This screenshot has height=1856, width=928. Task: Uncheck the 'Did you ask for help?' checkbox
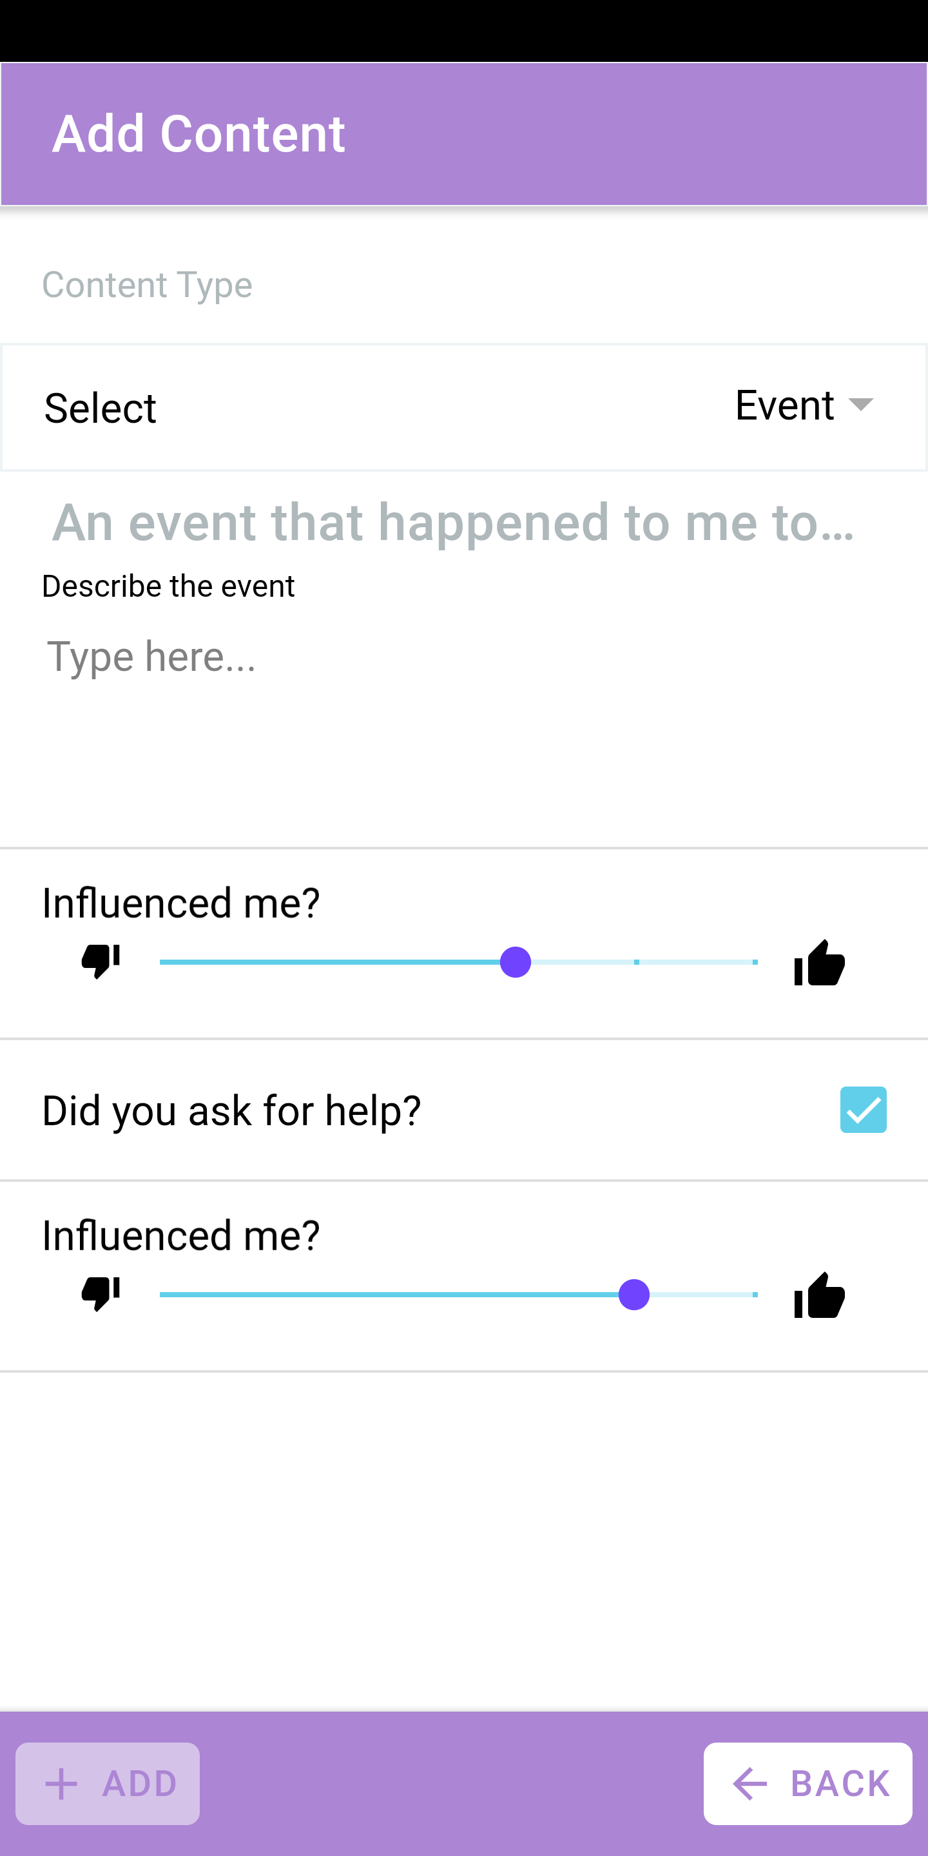(x=862, y=1110)
